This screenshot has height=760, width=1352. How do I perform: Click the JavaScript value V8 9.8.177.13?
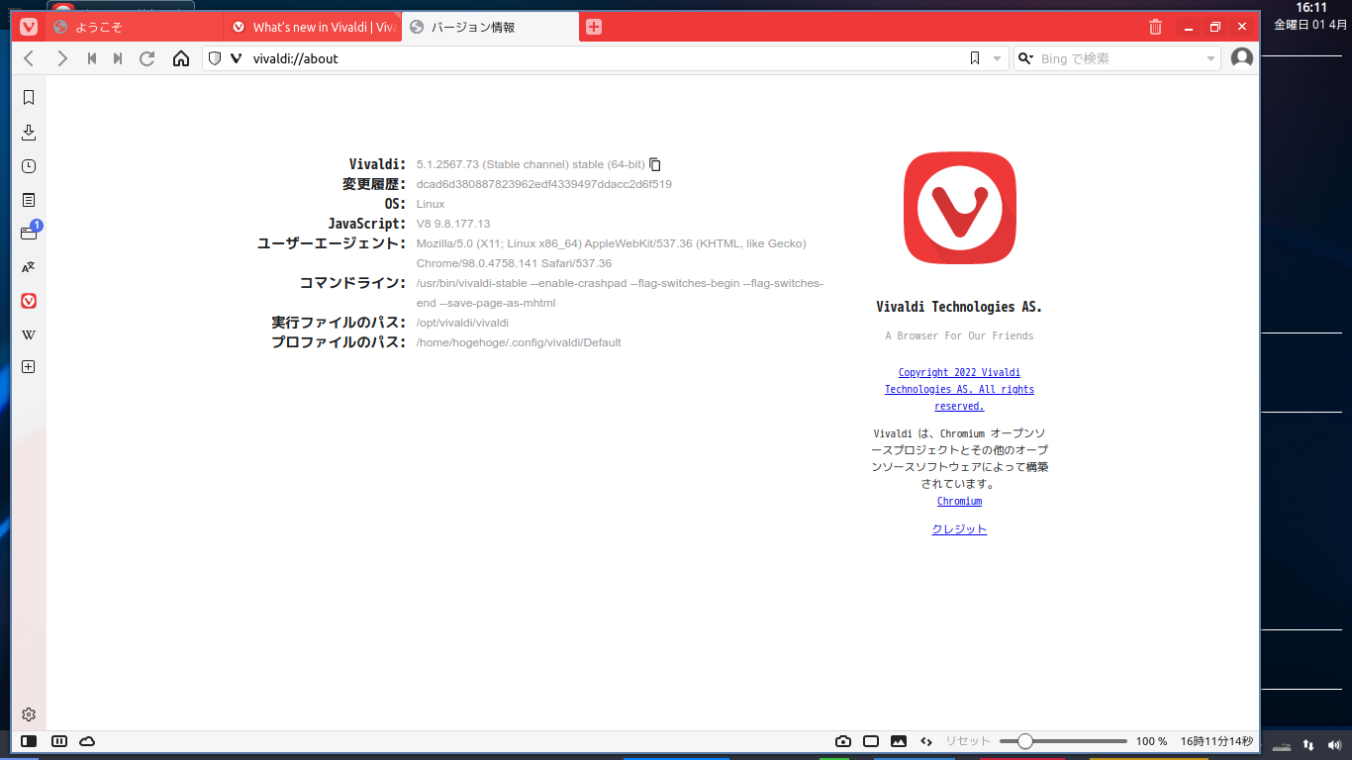pyautogui.click(x=453, y=224)
